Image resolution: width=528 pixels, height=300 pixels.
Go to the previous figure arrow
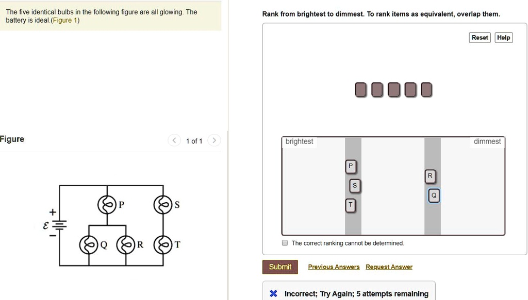174,140
